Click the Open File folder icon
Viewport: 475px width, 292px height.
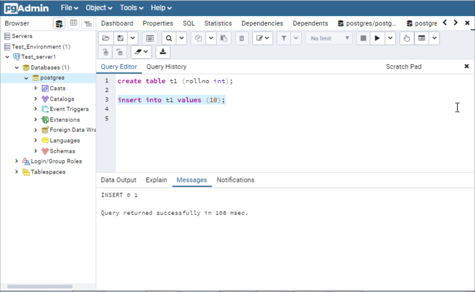point(106,38)
